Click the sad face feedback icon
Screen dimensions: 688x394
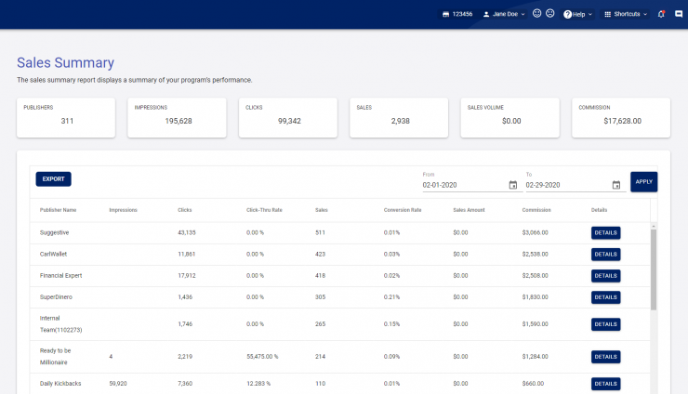(549, 14)
